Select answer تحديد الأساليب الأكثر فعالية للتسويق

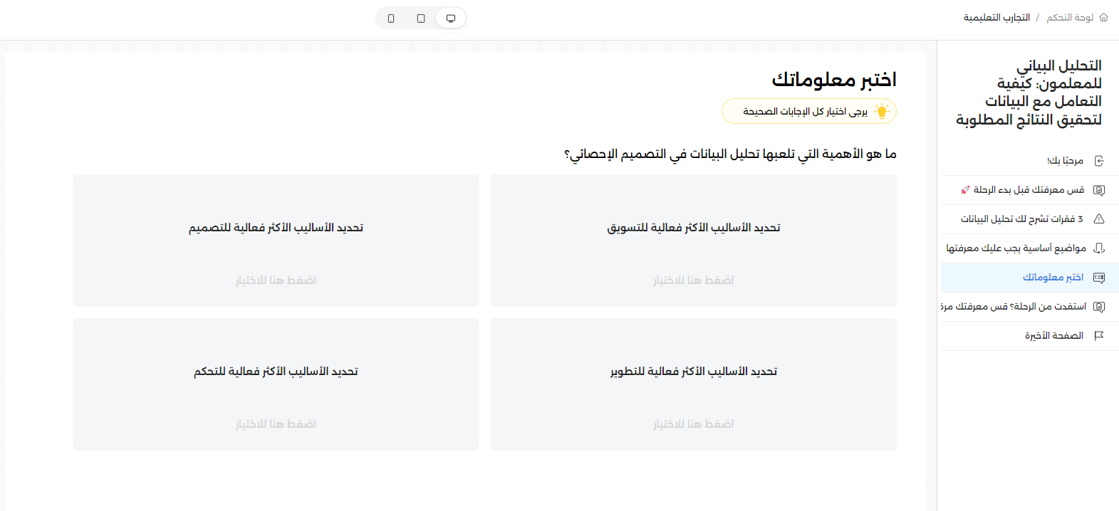coord(694,241)
